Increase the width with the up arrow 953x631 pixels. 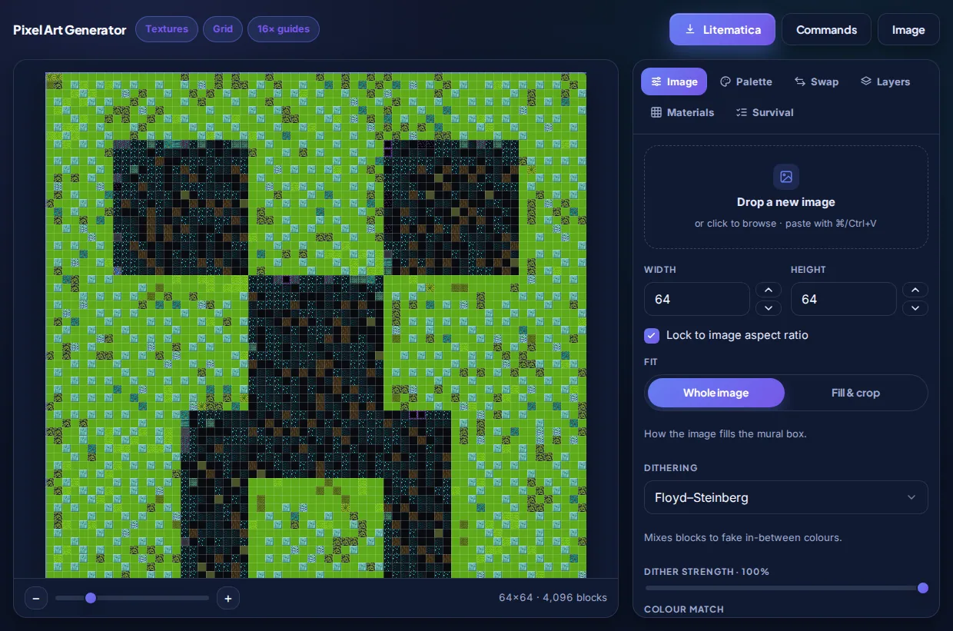click(x=769, y=290)
